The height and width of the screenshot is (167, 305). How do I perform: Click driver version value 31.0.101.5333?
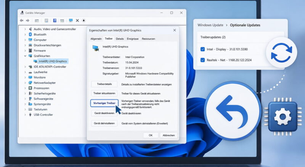point(133,68)
